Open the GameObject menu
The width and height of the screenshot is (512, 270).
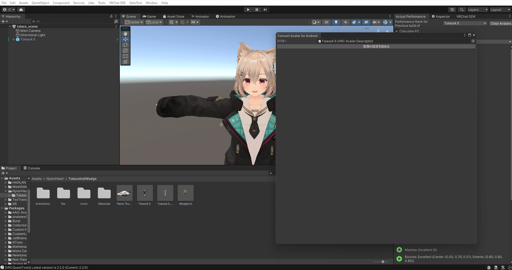click(x=41, y=3)
